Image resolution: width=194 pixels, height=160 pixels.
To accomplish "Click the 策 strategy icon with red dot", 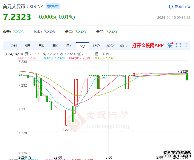I will pyautogui.click(x=170, y=45).
